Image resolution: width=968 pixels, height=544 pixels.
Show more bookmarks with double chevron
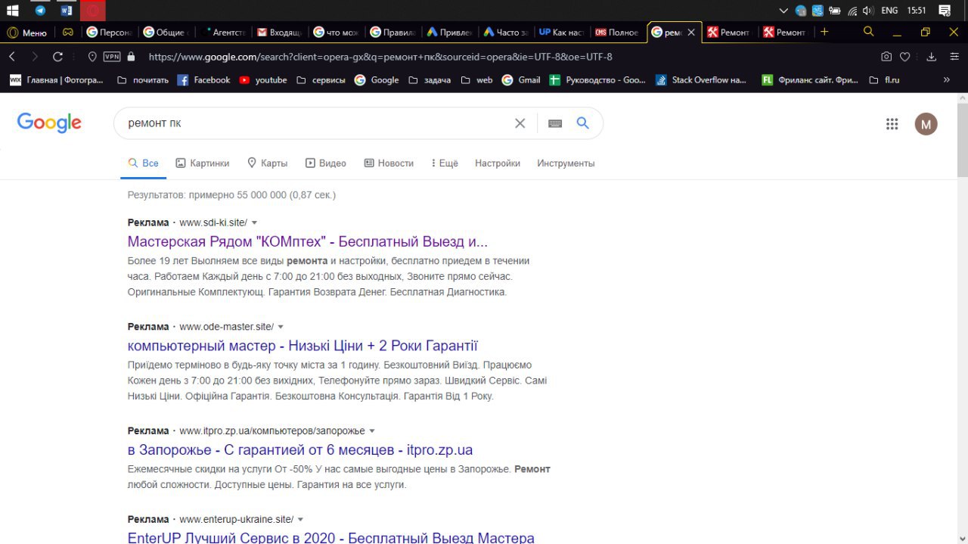(x=946, y=79)
